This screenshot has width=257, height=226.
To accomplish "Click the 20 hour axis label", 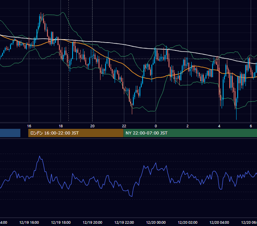I will click(93, 126).
